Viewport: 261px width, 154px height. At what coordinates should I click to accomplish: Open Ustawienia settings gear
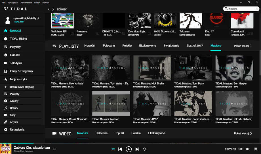(6, 129)
